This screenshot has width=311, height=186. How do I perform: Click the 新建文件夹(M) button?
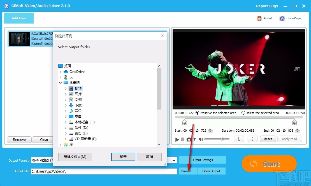tap(75, 157)
